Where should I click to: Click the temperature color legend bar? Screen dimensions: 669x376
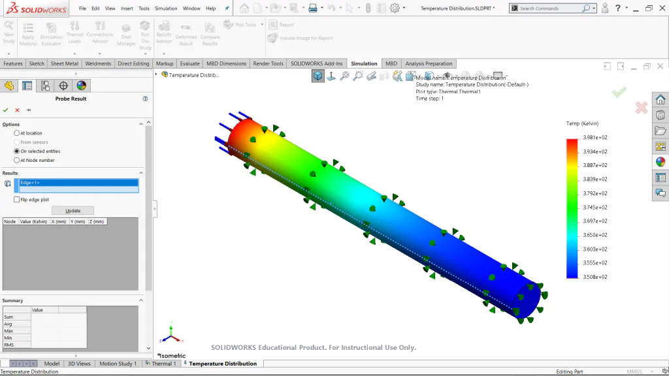coord(572,208)
